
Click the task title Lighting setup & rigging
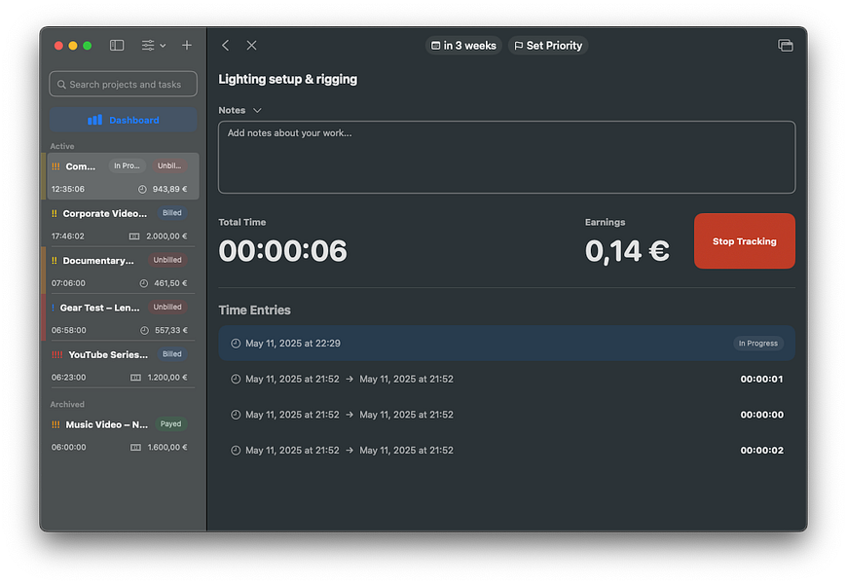pos(288,80)
